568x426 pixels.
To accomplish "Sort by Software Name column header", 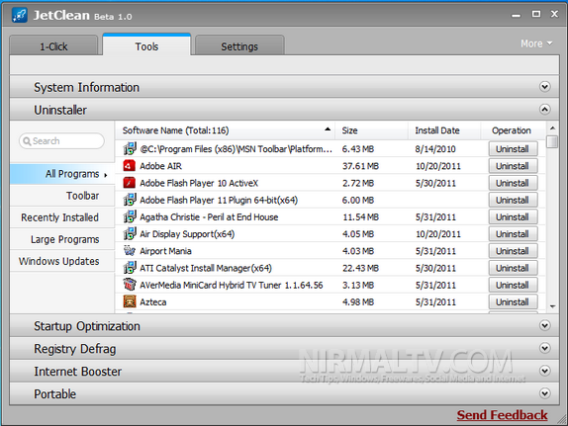I will pyautogui.click(x=226, y=130).
